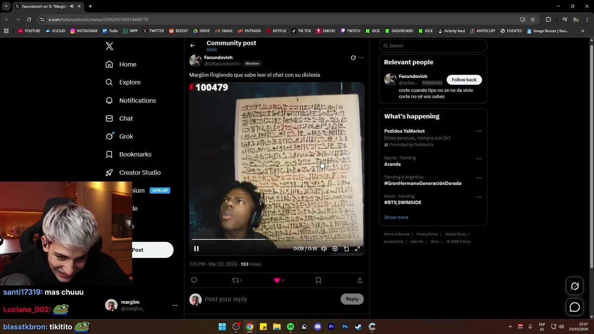Open Spotify from the taskbar
The image size is (594, 334).
(291, 327)
